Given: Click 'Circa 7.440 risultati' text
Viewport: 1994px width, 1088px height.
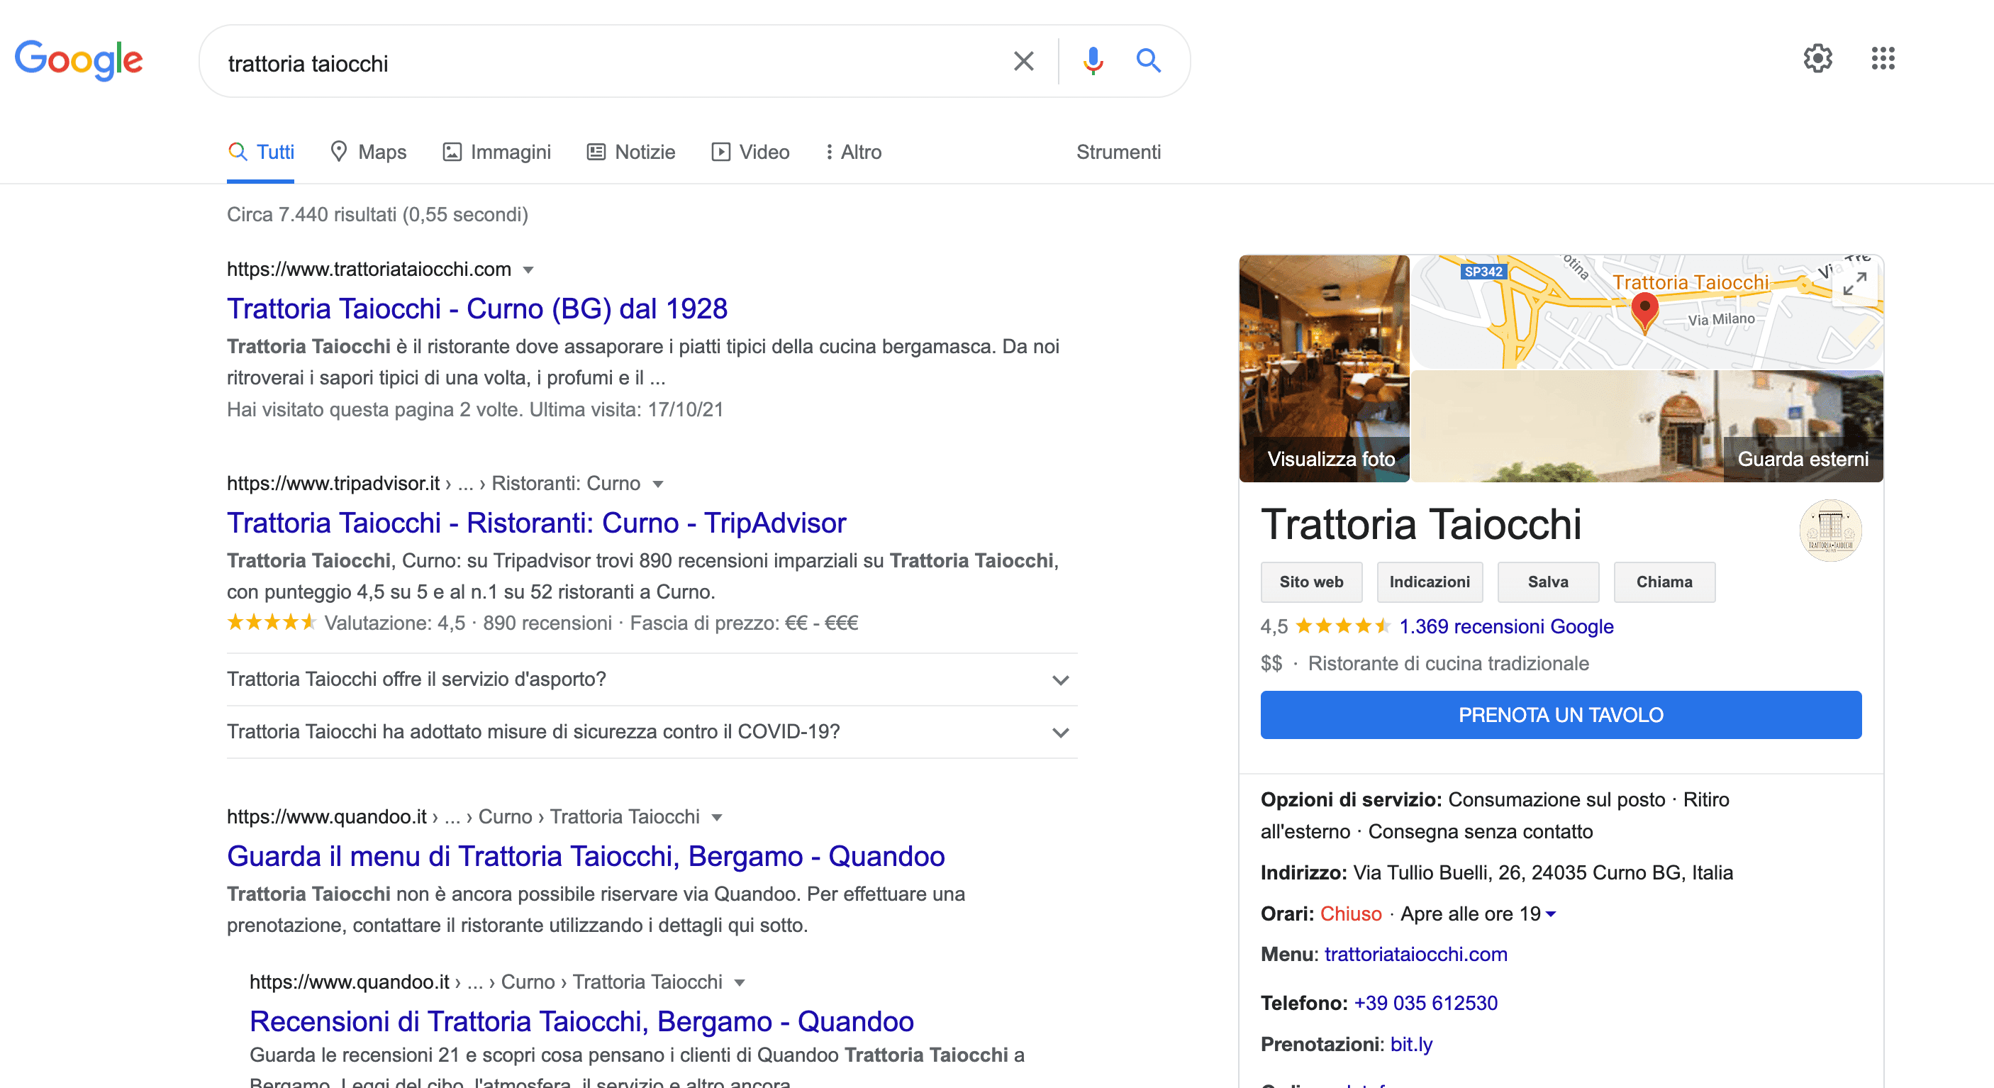Looking at the screenshot, I should (311, 214).
